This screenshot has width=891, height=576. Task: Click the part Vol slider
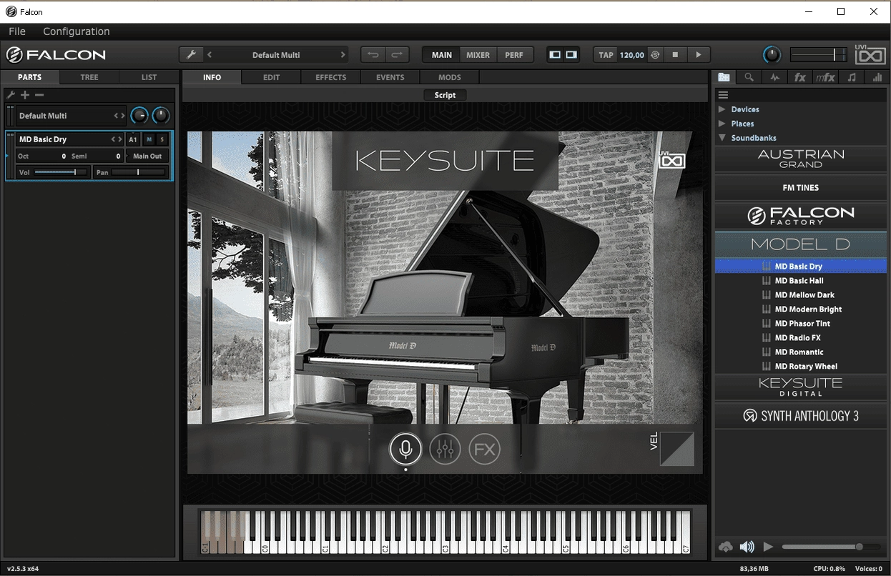coord(61,172)
